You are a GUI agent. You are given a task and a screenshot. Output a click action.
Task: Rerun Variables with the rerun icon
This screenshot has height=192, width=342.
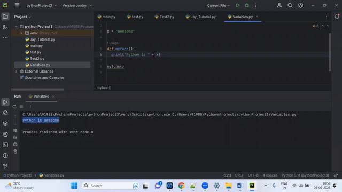click(x=14, y=107)
